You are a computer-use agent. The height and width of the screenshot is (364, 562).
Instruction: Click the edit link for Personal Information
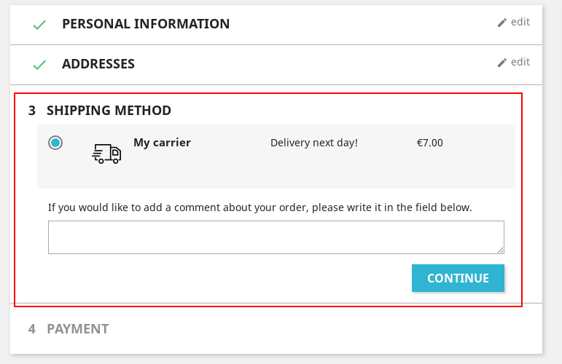point(520,22)
